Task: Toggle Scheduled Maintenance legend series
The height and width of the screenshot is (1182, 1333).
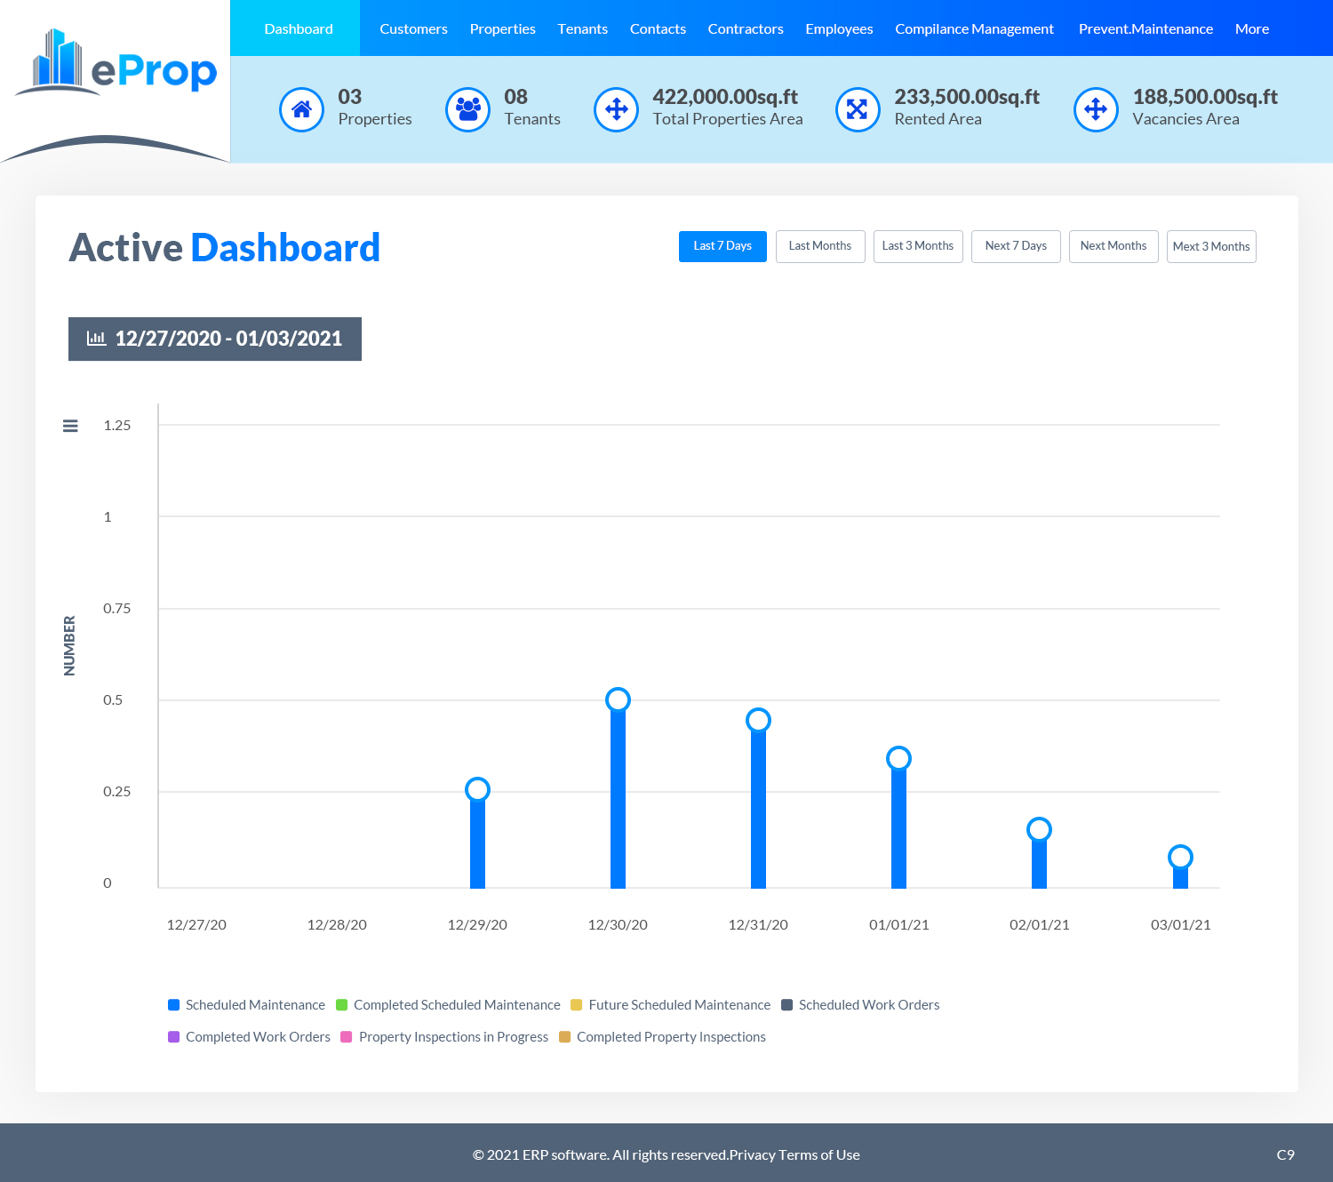Action: [247, 1005]
